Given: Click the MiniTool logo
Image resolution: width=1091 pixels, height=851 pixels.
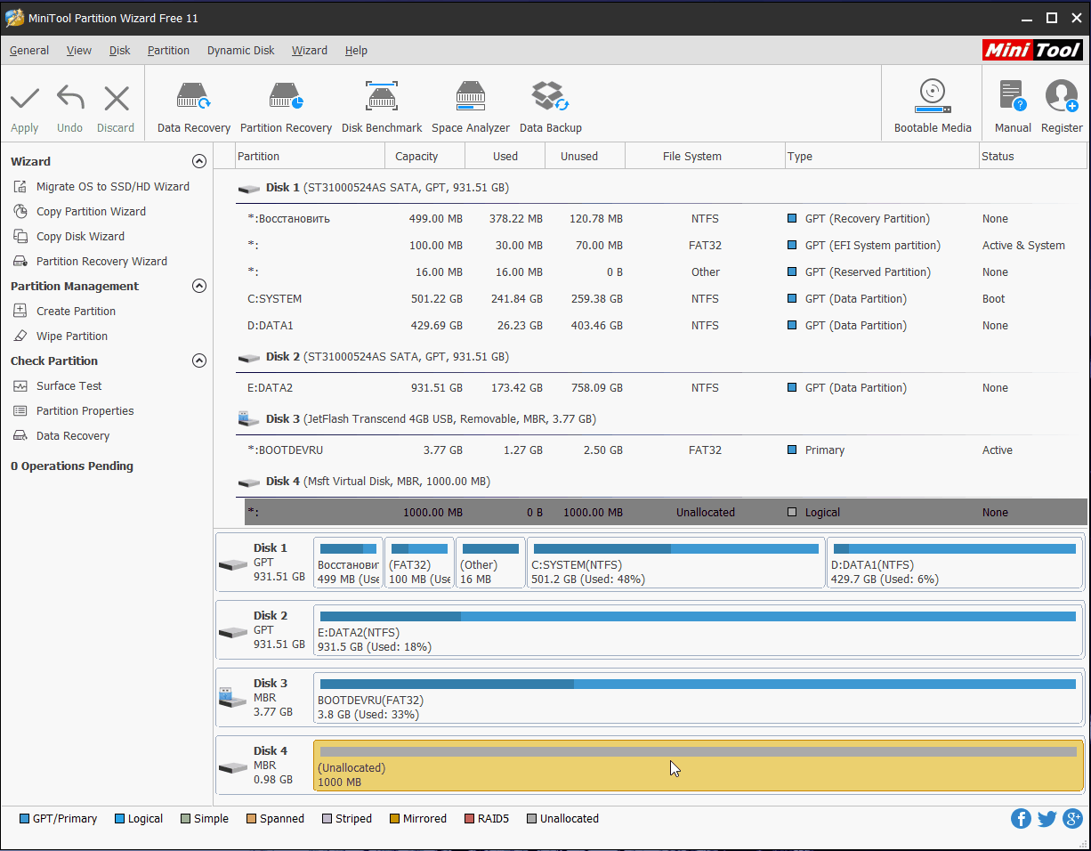Looking at the screenshot, I should tap(1033, 50).
